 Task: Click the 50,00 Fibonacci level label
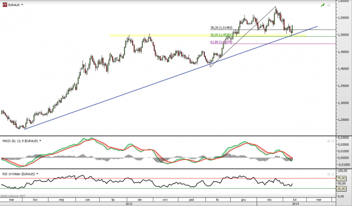[x=222, y=35]
